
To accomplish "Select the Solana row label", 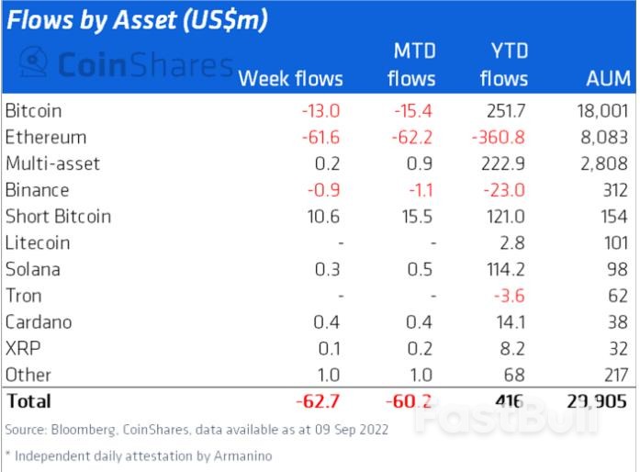I will [x=33, y=270].
